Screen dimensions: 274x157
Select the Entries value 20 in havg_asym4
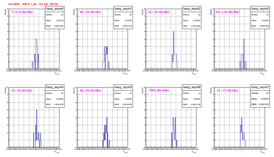pyautogui.click(x=62, y=93)
